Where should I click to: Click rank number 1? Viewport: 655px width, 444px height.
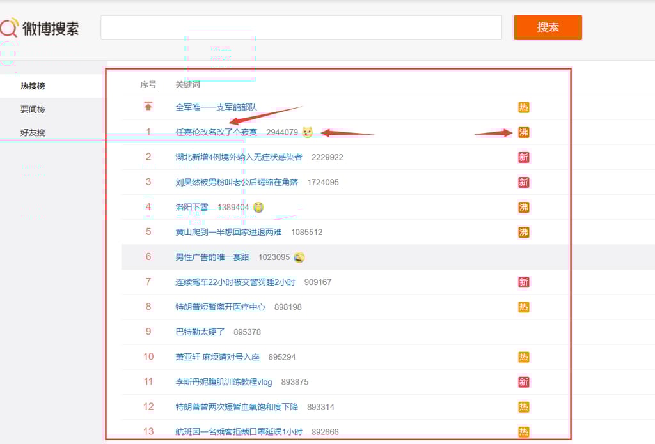pos(148,132)
